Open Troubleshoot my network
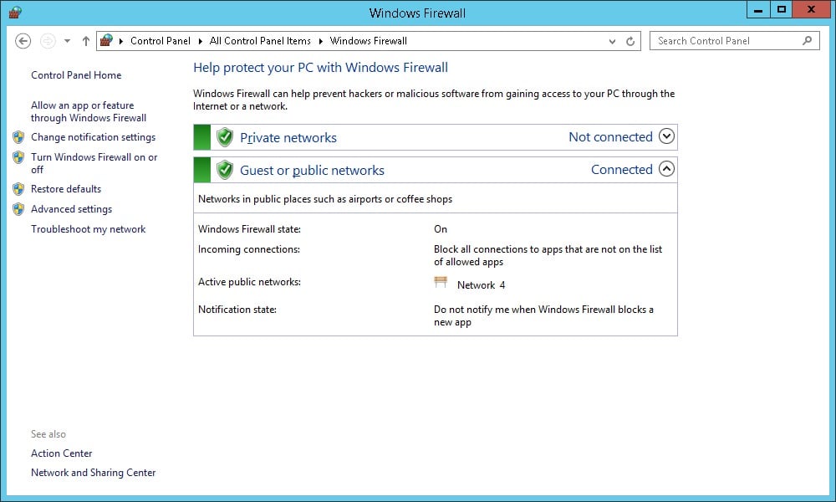This screenshot has width=836, height=502. point(89,229)
